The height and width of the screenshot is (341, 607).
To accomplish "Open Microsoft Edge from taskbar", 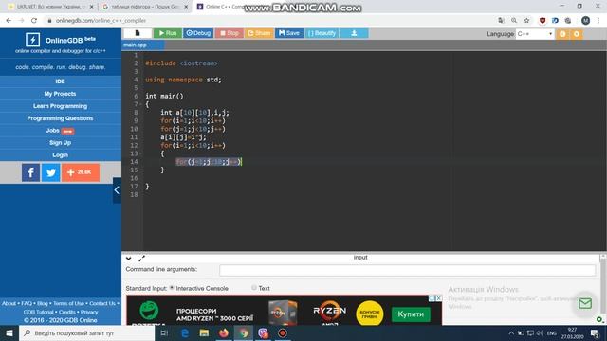I will pos(185,332).
